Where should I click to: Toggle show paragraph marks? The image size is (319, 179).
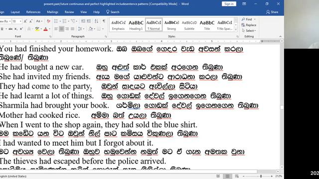tap(104, 21)
